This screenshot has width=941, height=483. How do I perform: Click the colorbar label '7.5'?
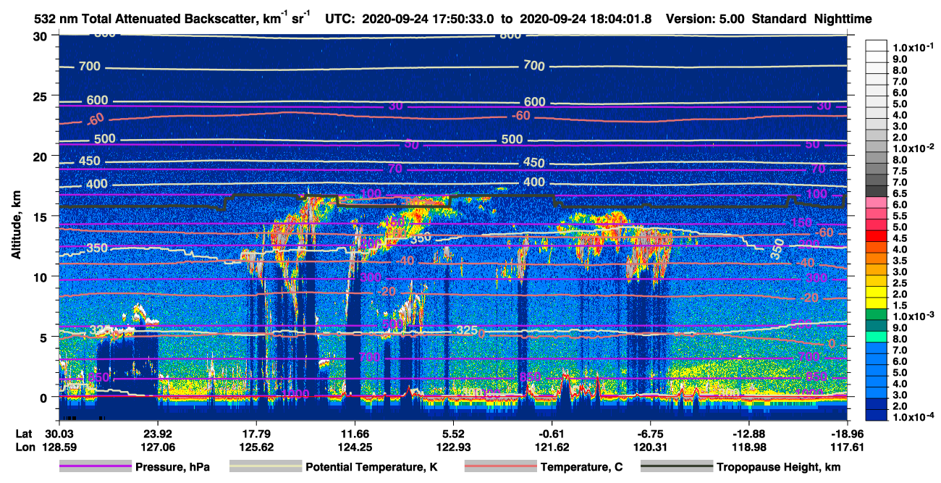(x=900, y=170)
